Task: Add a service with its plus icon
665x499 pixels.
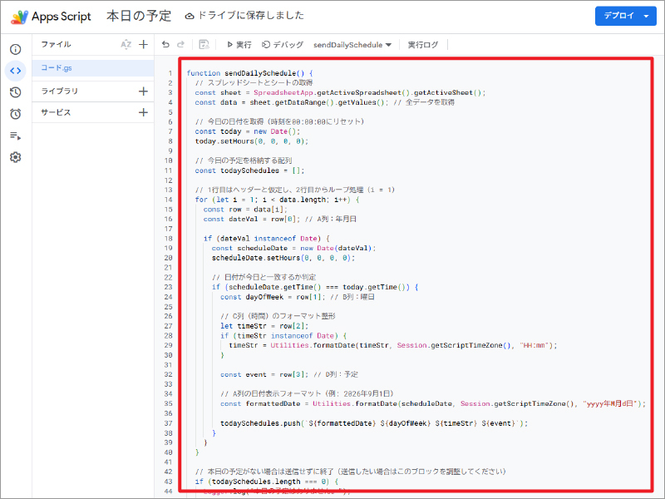Action: click(143, 112)
